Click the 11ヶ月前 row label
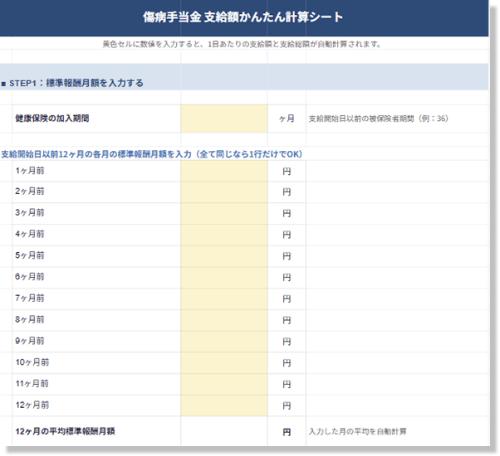Viewport: 500px width, 456px height. [32, 384]
